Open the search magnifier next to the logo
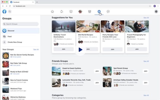The width and height of the screenshot is (160, 100). coord(10,12)
